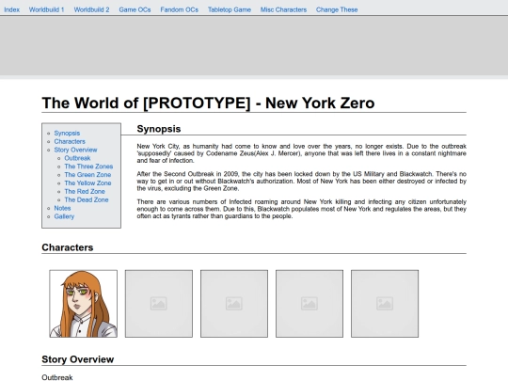This screenshot has height=381, width=508.
Task: Open the orange-haired character portrait
Action: tap(84, 304)
